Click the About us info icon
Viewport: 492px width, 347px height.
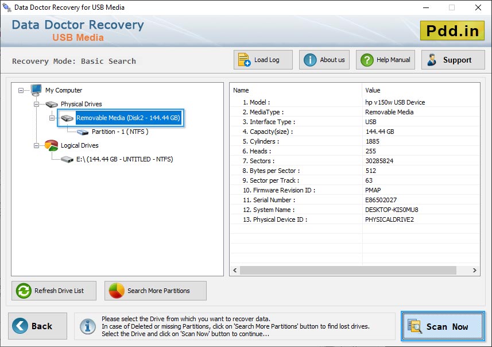(310, 60)
